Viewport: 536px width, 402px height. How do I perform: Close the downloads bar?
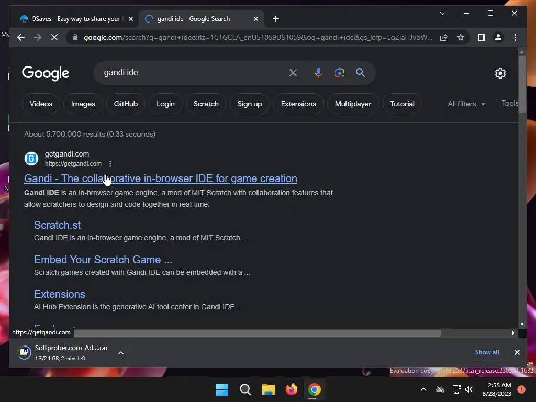point(517,352)
